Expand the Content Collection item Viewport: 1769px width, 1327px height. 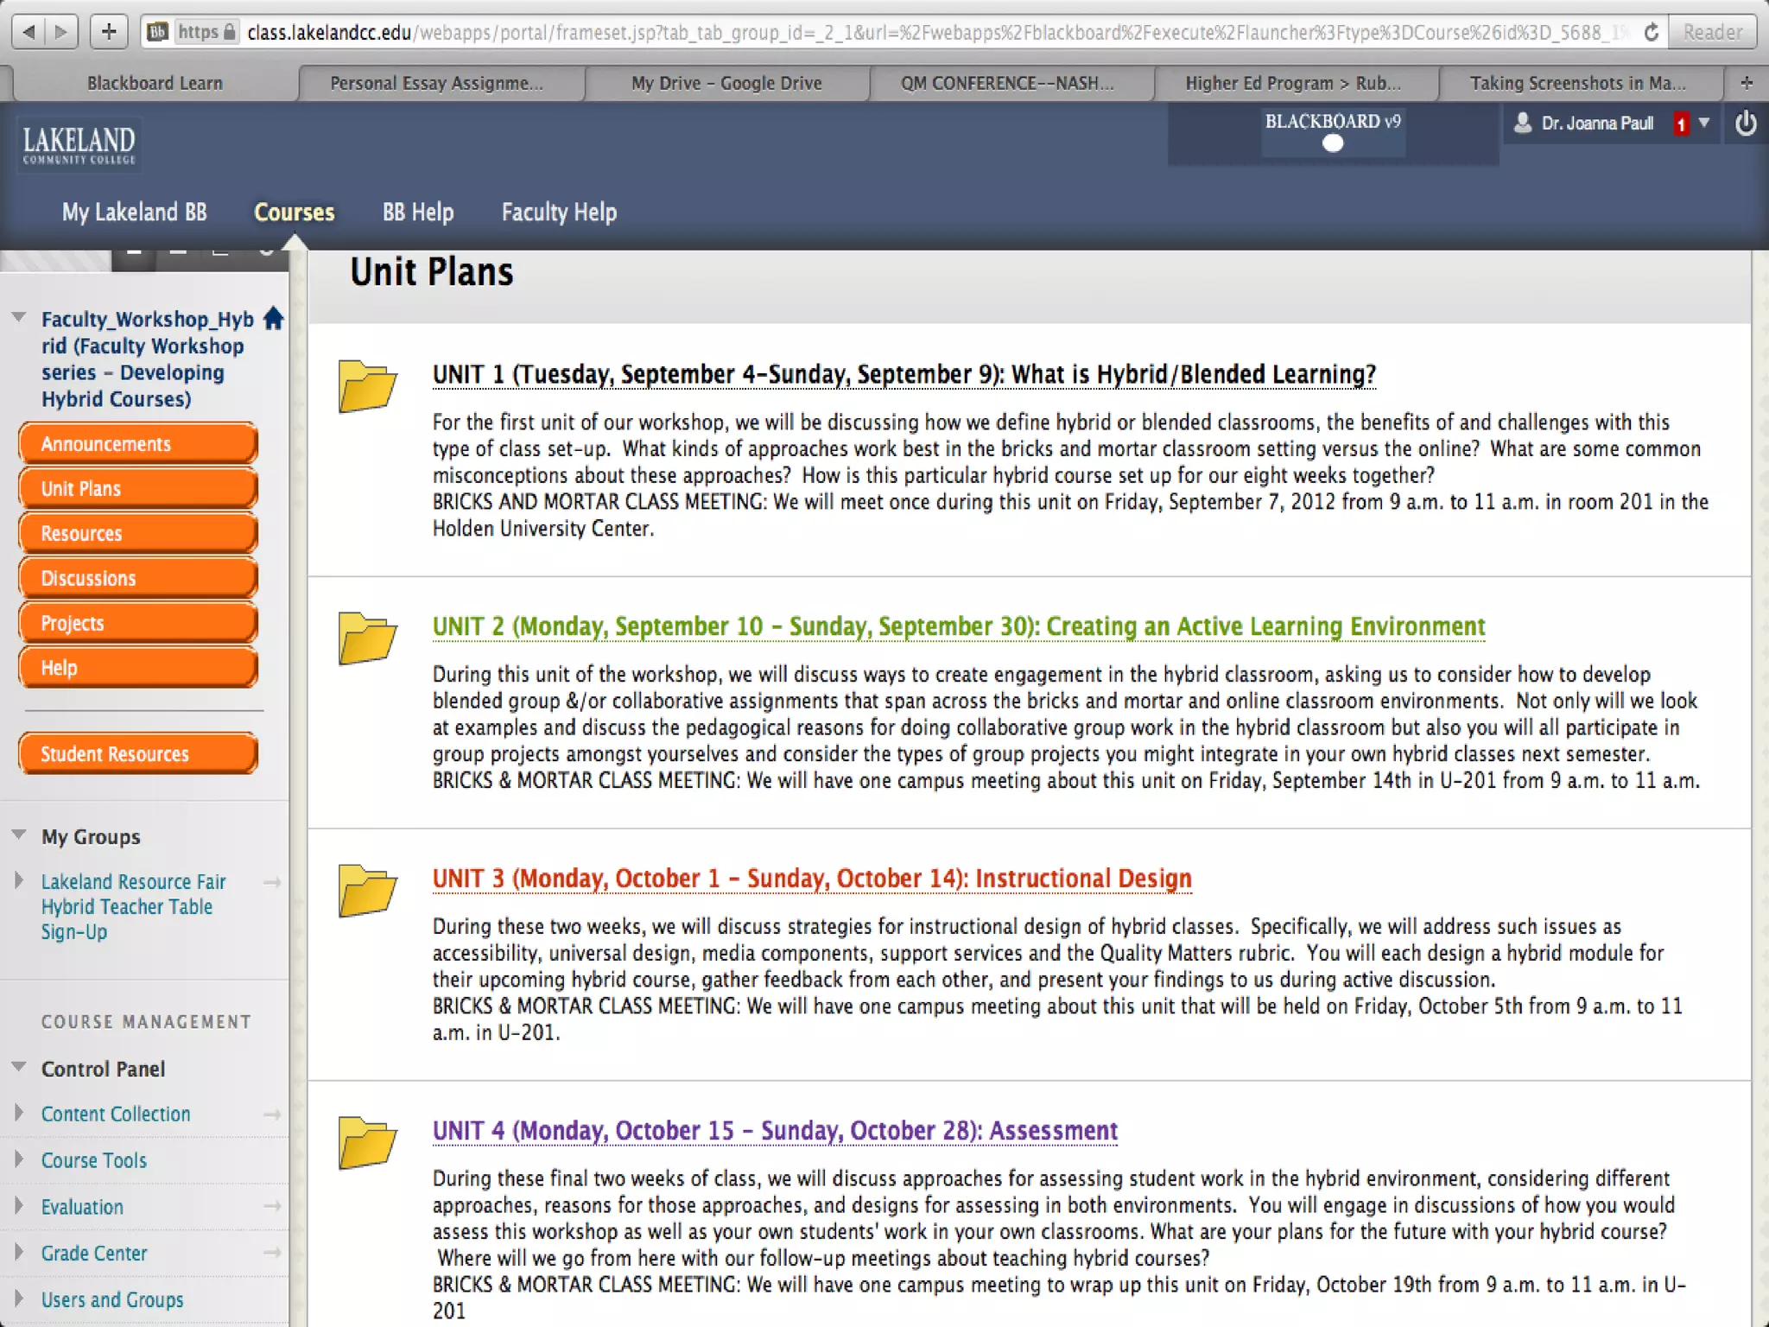point(18,1113)
